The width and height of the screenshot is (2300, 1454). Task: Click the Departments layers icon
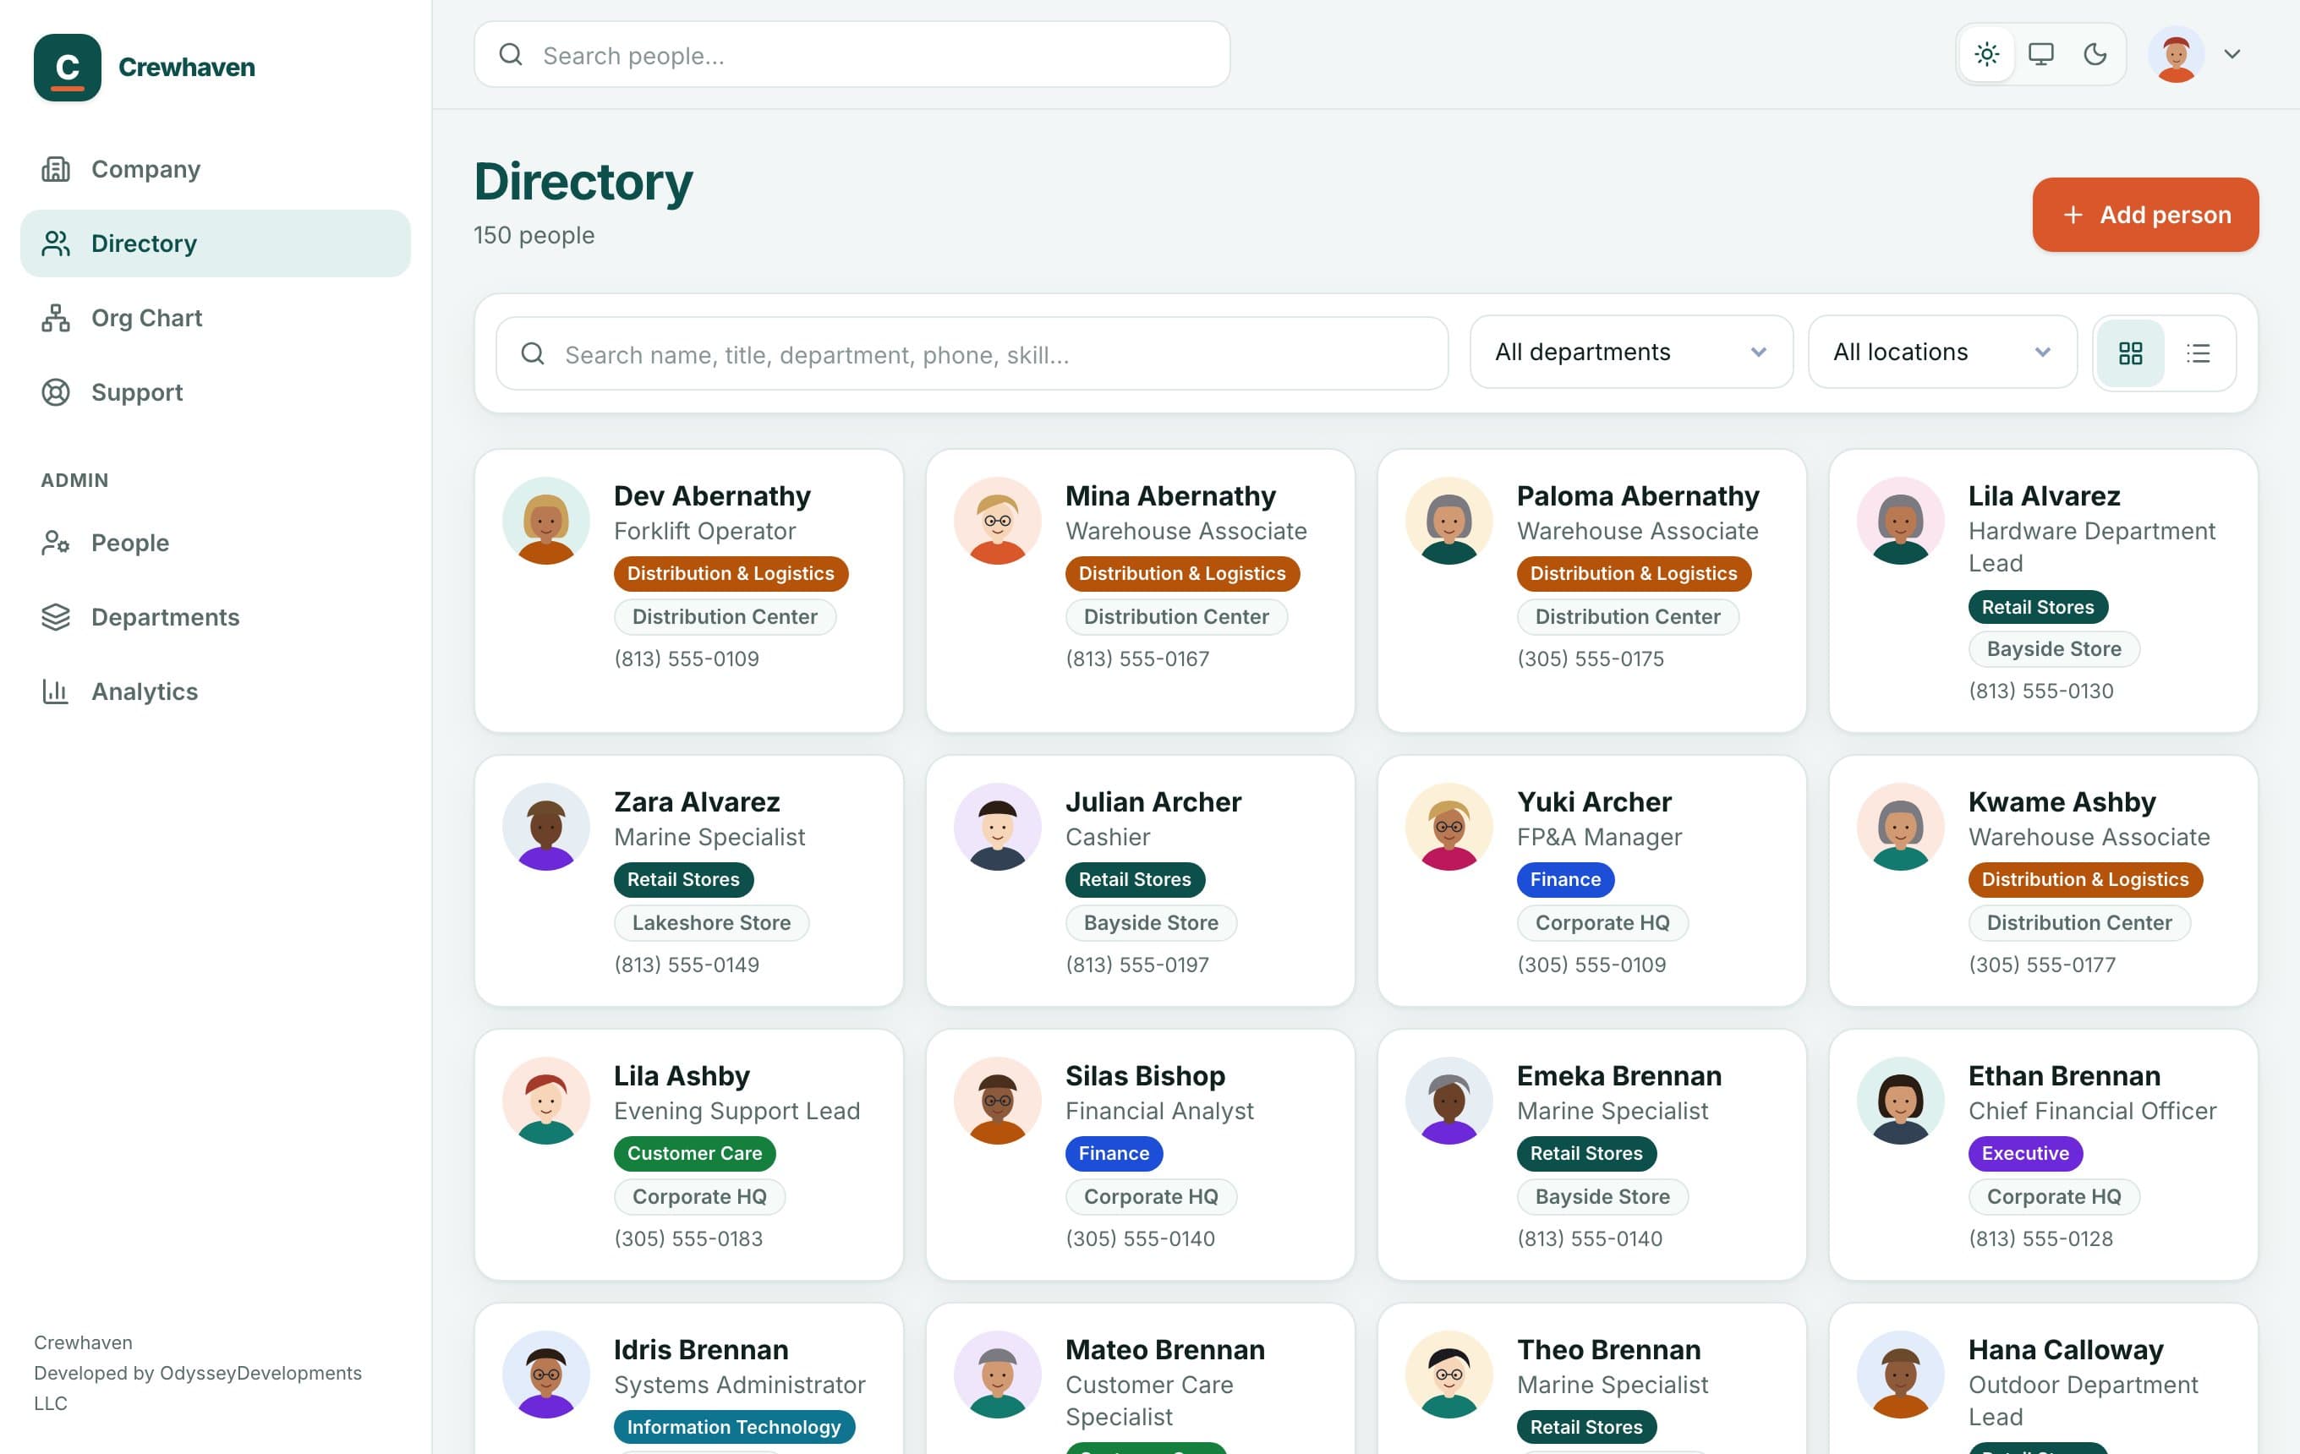point(56,617)
